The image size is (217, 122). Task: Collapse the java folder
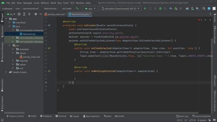[9, 26]
